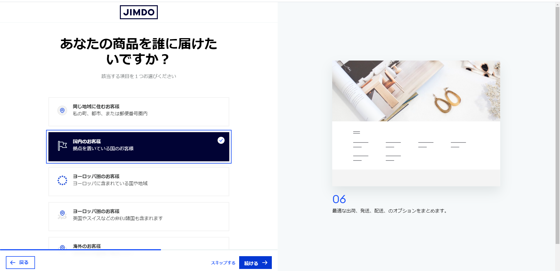Click the pin icon next to 海外のお客様
This screenshot has height=271, width=560.
[x=62, y=247]
